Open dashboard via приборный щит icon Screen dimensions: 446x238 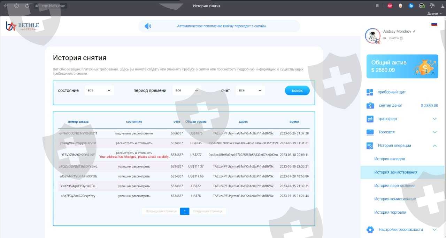point(370,92)
